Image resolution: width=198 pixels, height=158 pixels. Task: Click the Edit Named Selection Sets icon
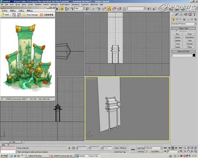coord(125,9)
